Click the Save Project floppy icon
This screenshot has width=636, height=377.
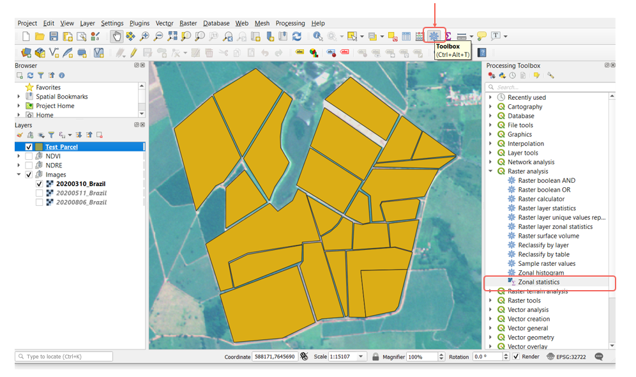click(x=54, y=36)
